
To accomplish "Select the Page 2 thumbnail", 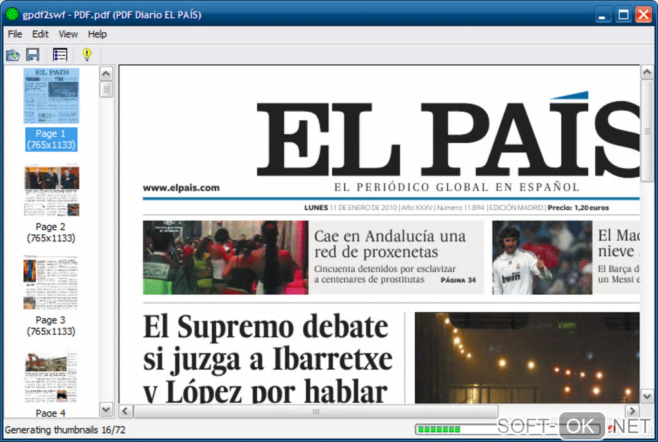I will (x=51, y=190).
